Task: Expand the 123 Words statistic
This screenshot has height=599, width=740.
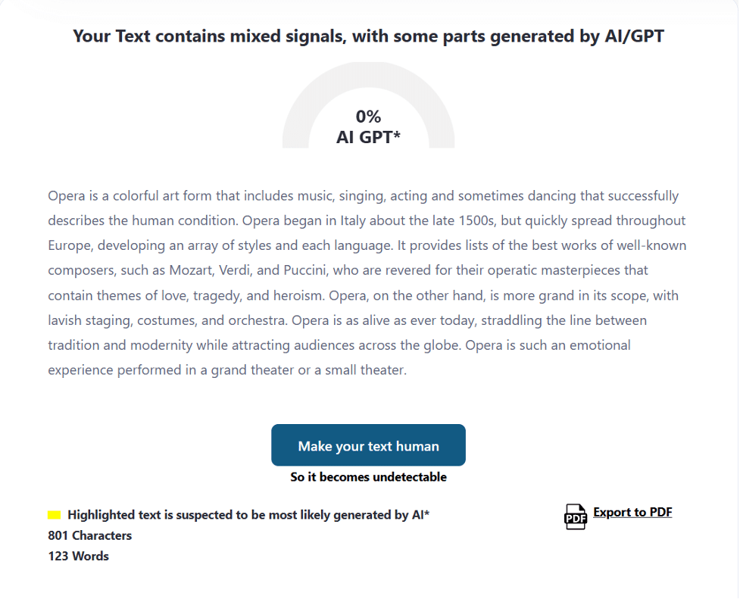Action: tap(79, 555)
